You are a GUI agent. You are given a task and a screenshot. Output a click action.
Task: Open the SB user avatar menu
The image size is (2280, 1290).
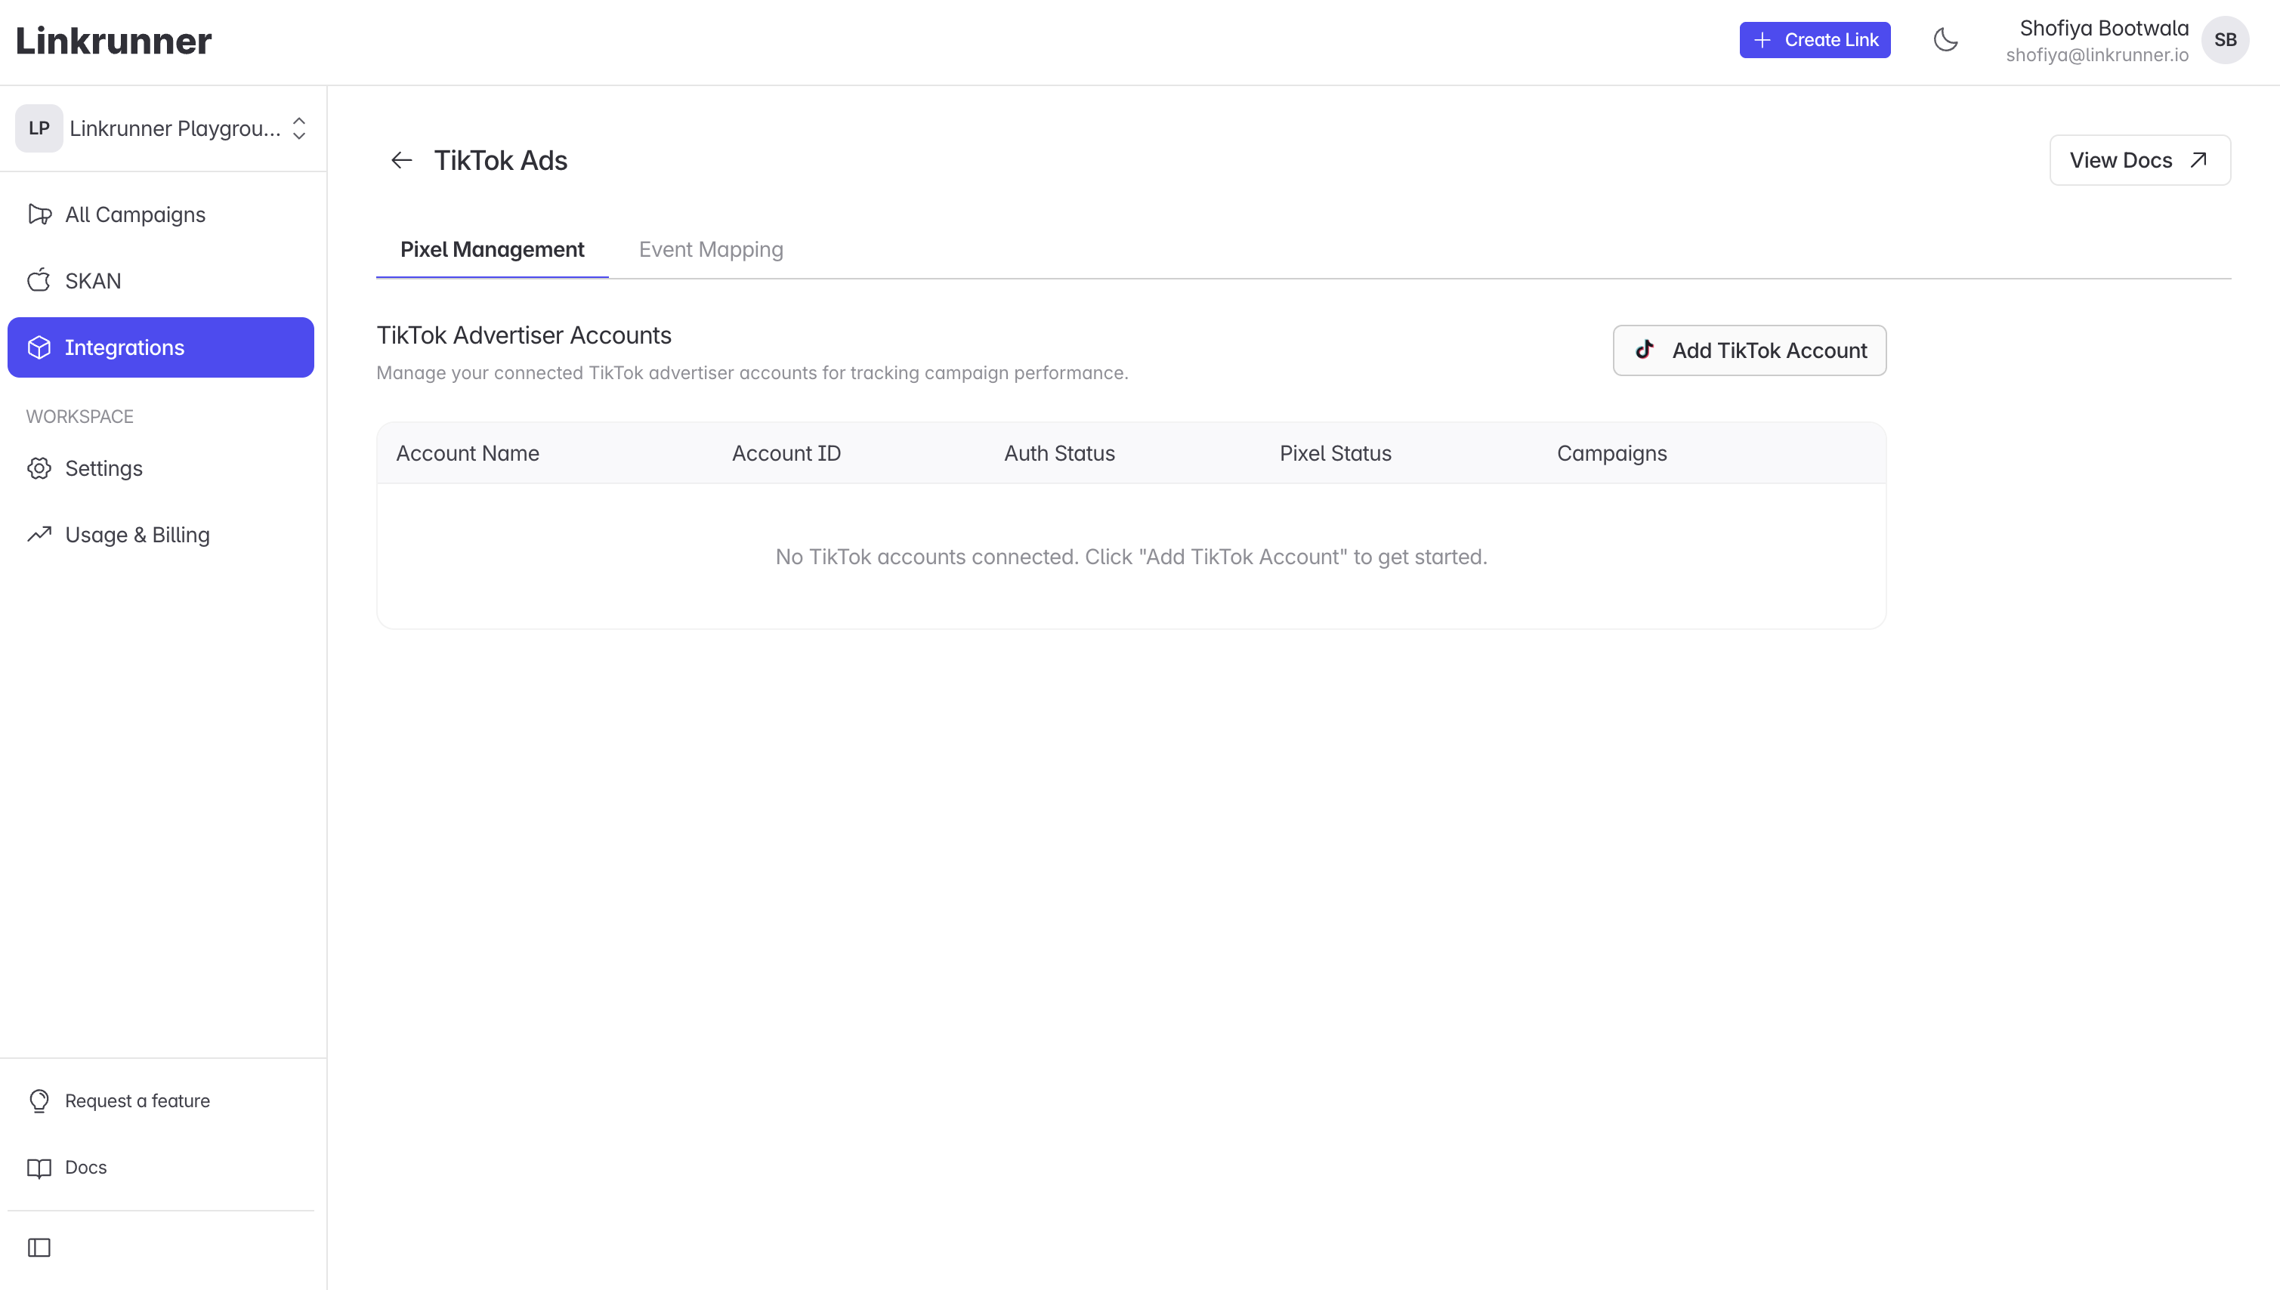2224,40
